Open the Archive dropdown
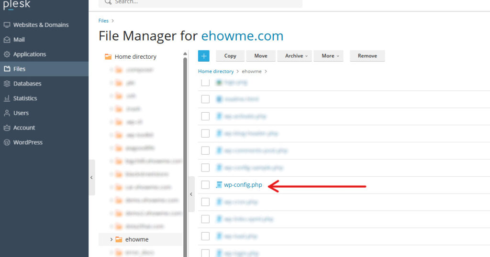Image resolution: width=490 pixels, height=257 pixels. point(294,56)
